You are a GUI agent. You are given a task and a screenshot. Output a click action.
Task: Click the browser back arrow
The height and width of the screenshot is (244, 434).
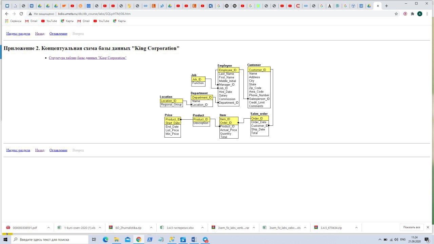6,14
